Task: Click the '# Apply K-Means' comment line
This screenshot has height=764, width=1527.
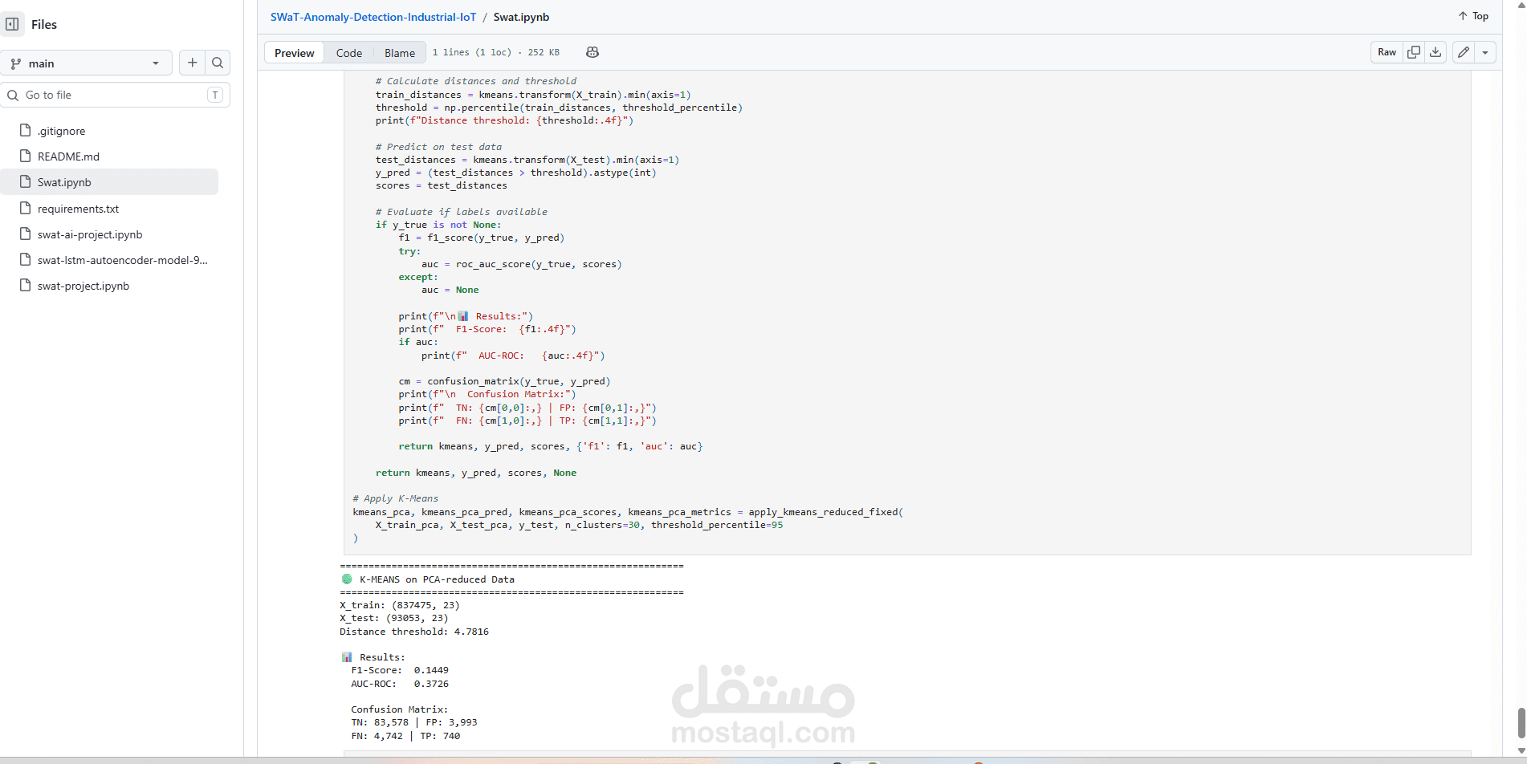Action: (396, 498)
